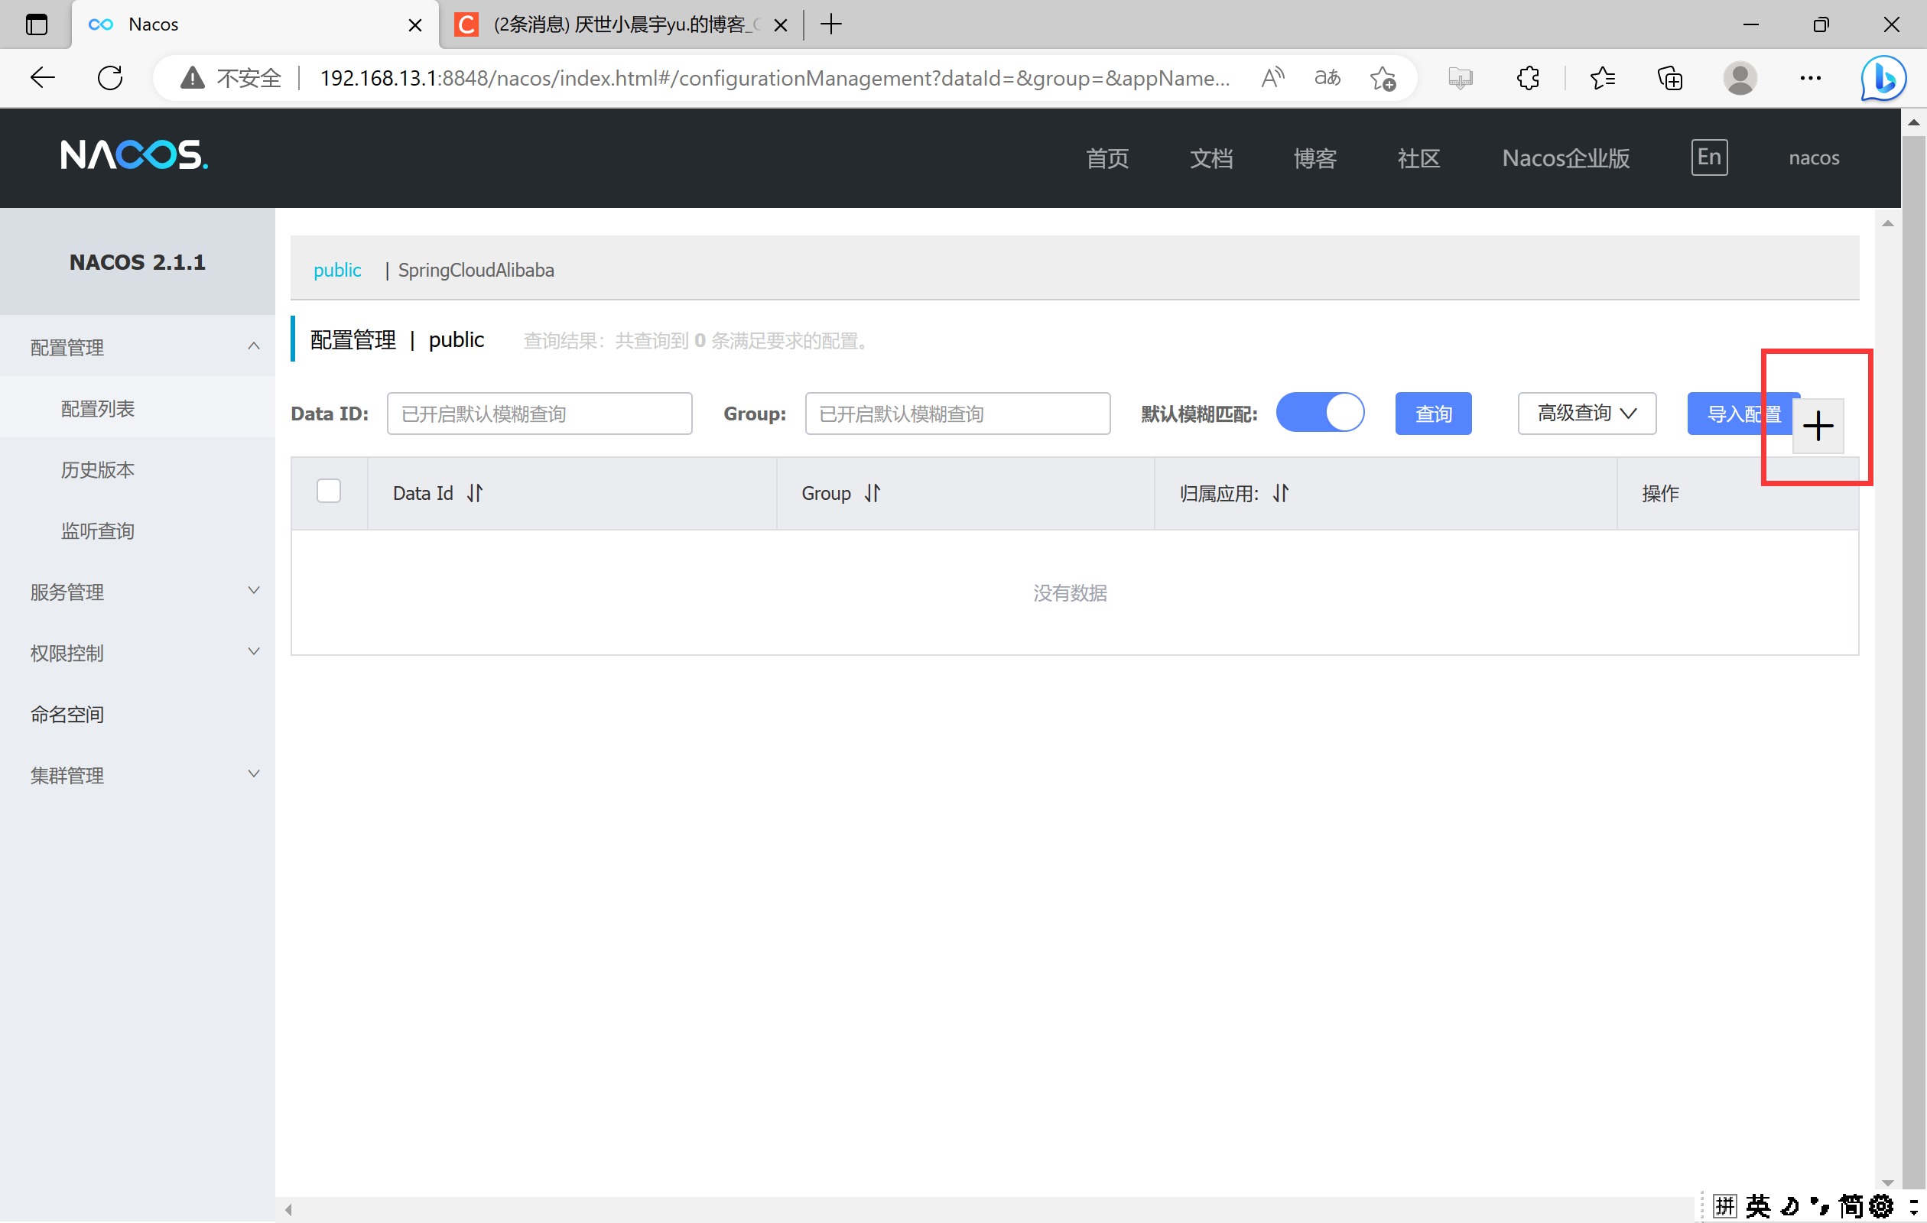This screenshot has width=1927, height=1223.
Task: Add page to favorites star icon
Action: click(x=1382, y=78)
